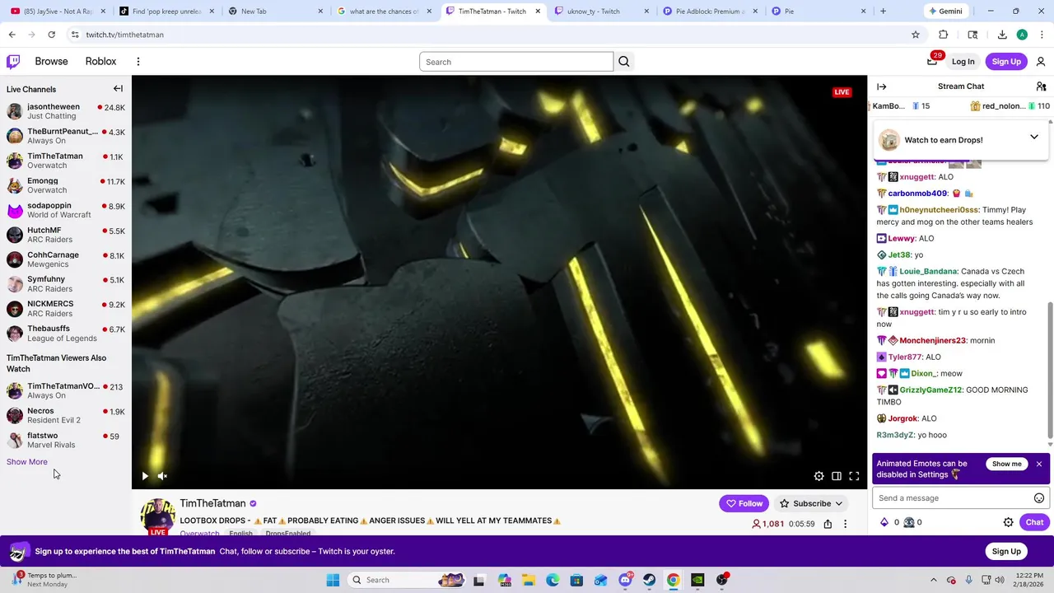Reload the Twitch page
This screenshot has height=593, width=1054.
(x=51, y=35)
